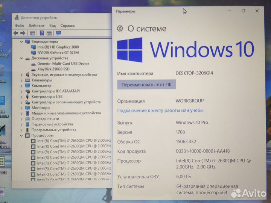Image resolution: width=271 pixels, height=203 pixels.
Task: Expand the Контроллеры USB node
Action: [x=21, y=97]
